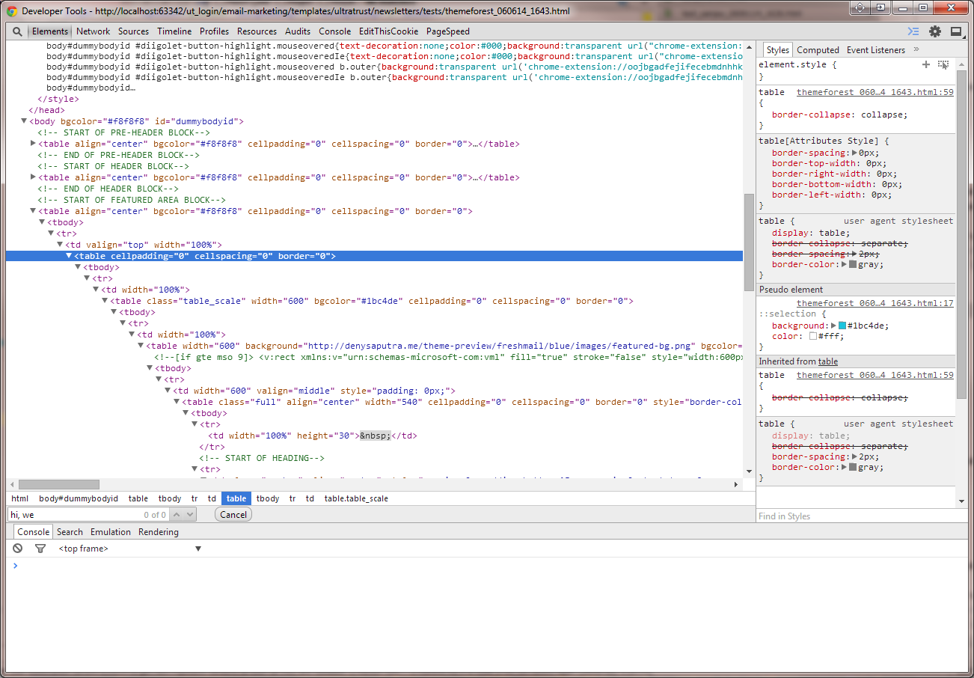Screen dimensions: 974x678
Task: Toggle element state pseudo-class icon
Action: (943, 64)
